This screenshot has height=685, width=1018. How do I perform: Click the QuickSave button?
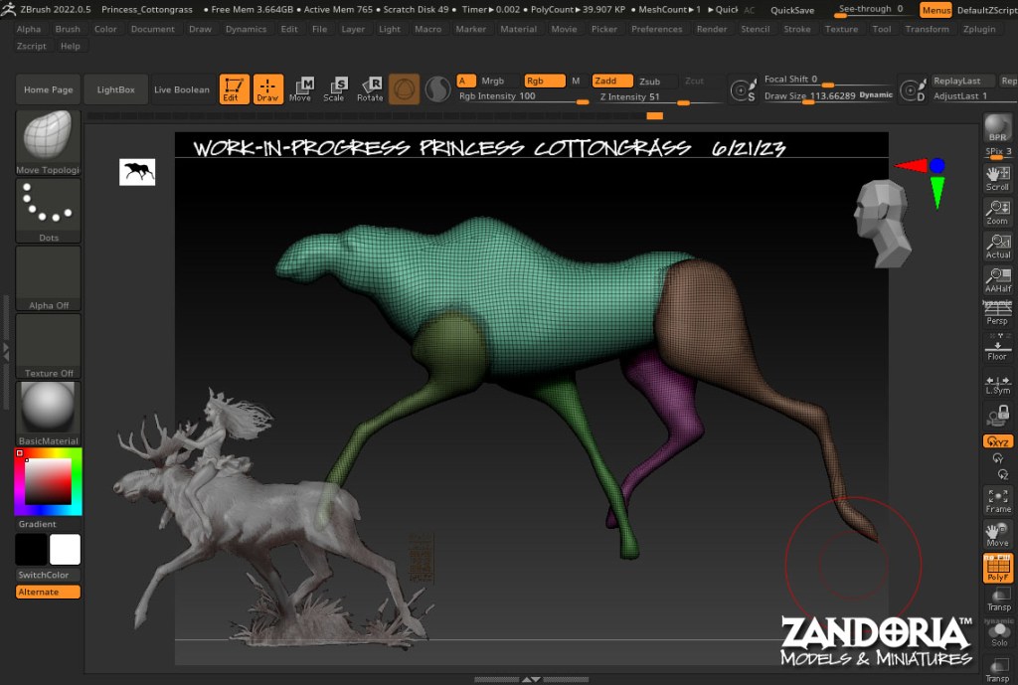[x=792, y=10]
